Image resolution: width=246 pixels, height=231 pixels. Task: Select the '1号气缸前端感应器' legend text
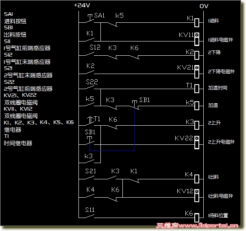pos(27,48)
